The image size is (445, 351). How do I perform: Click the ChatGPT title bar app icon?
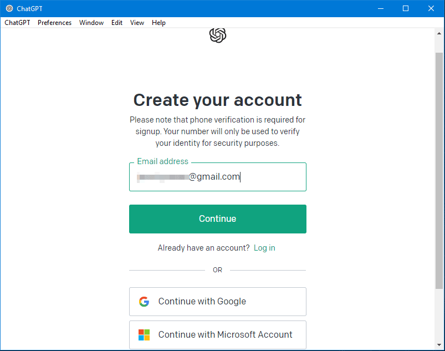[9, 8]
